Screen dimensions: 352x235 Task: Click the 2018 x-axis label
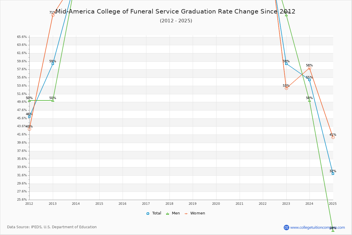[169, 204]
